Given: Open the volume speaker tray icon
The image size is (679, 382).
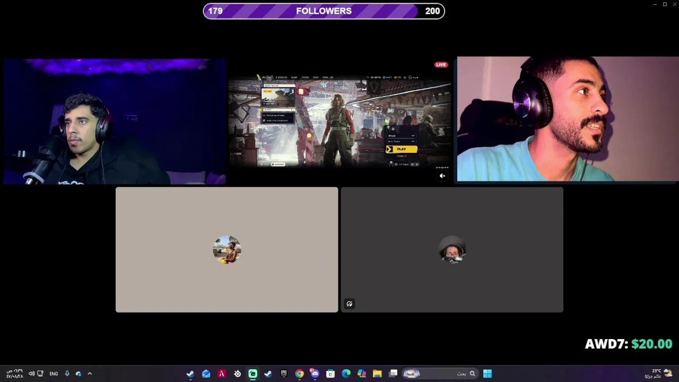Looking at the screenshot, I should pyautogui.click(x=31, y=374).
